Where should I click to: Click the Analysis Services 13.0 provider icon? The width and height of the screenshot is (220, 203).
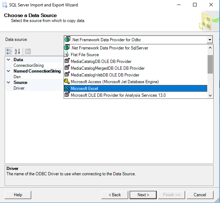click(67, 95)
